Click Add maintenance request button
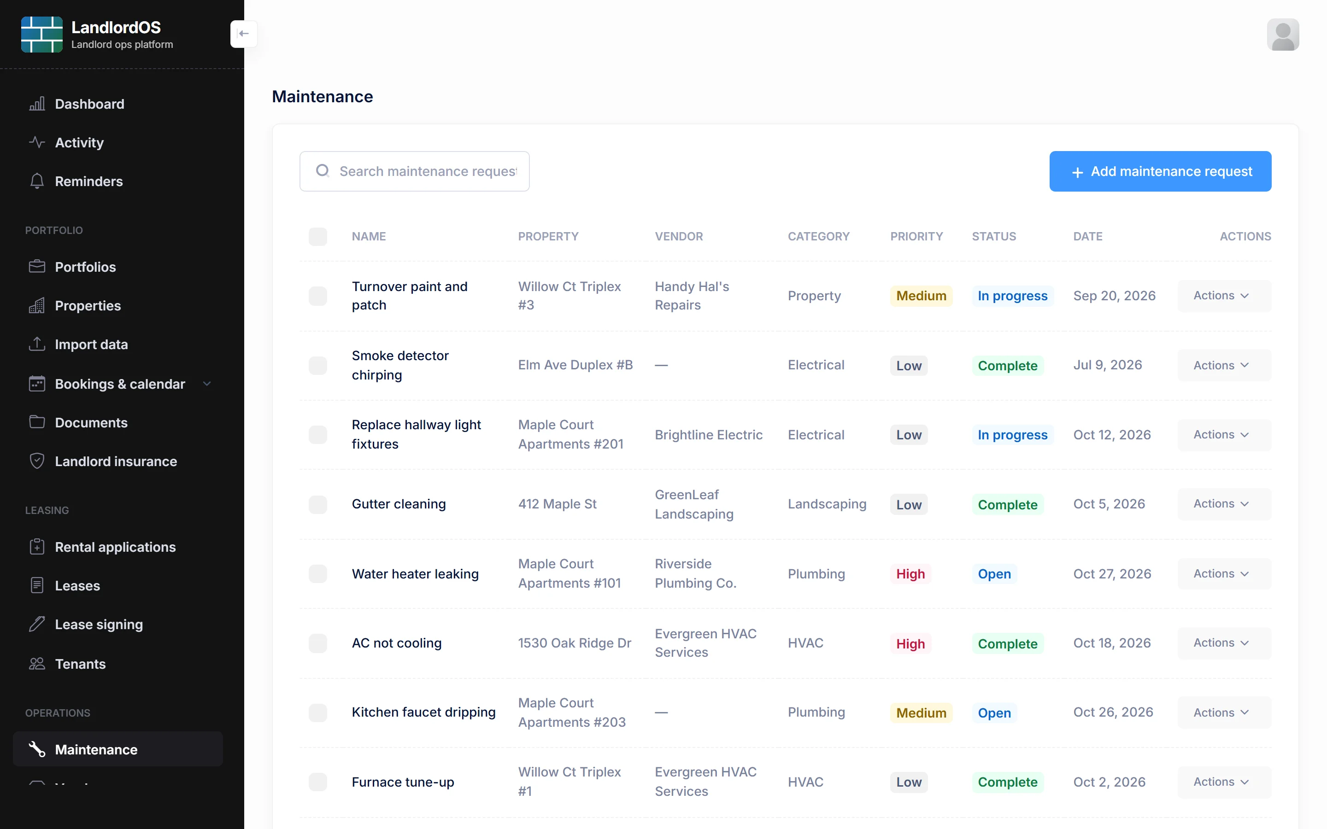This screenshot has height=829, width=1327. pos(1160,171)
